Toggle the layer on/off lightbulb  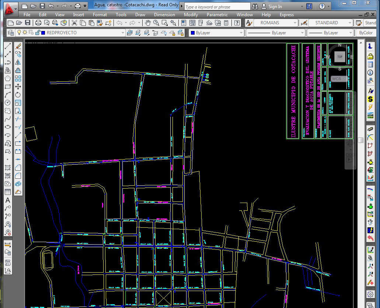(x=20, y=33)
